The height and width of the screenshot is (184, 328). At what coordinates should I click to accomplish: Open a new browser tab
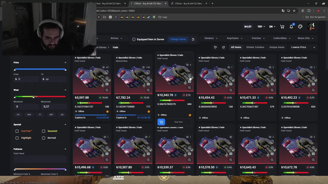(x=212, y=4)
